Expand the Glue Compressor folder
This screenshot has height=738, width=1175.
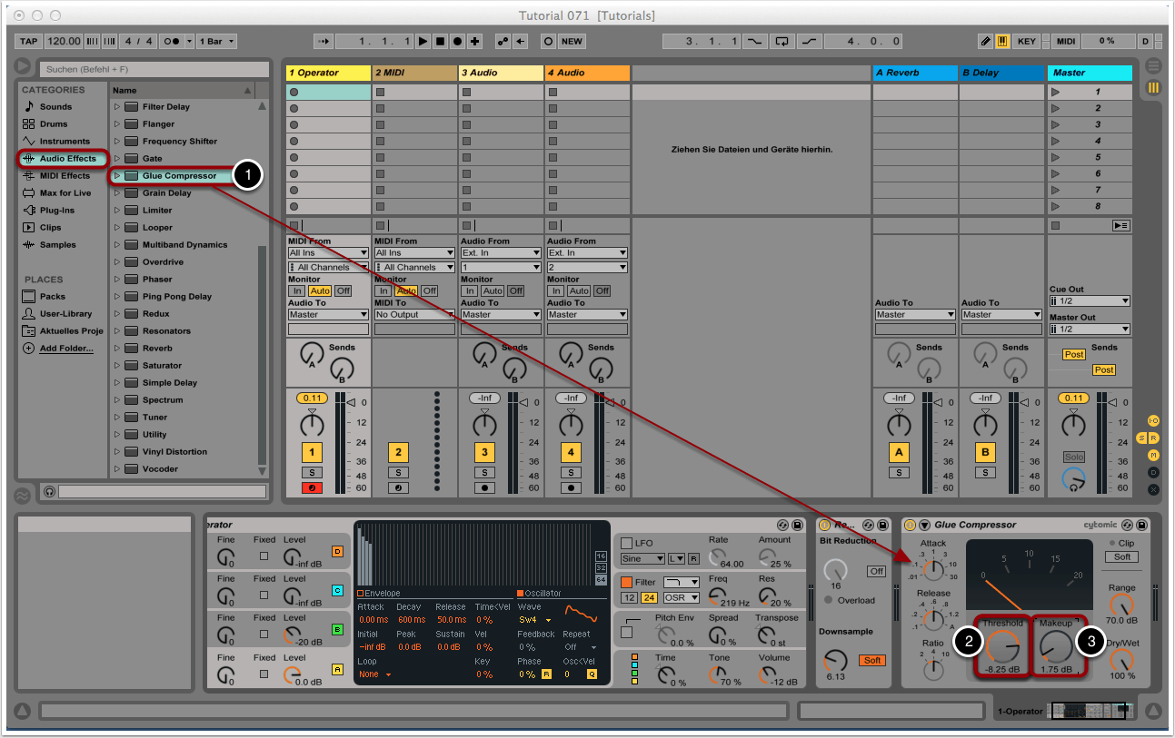coord(117,176)
